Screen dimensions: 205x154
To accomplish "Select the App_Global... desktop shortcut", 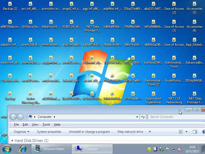I will pos(194,42).
